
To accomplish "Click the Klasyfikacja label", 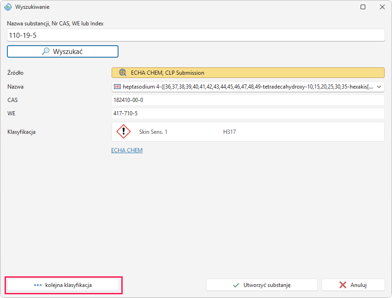I will coord(22,132).
